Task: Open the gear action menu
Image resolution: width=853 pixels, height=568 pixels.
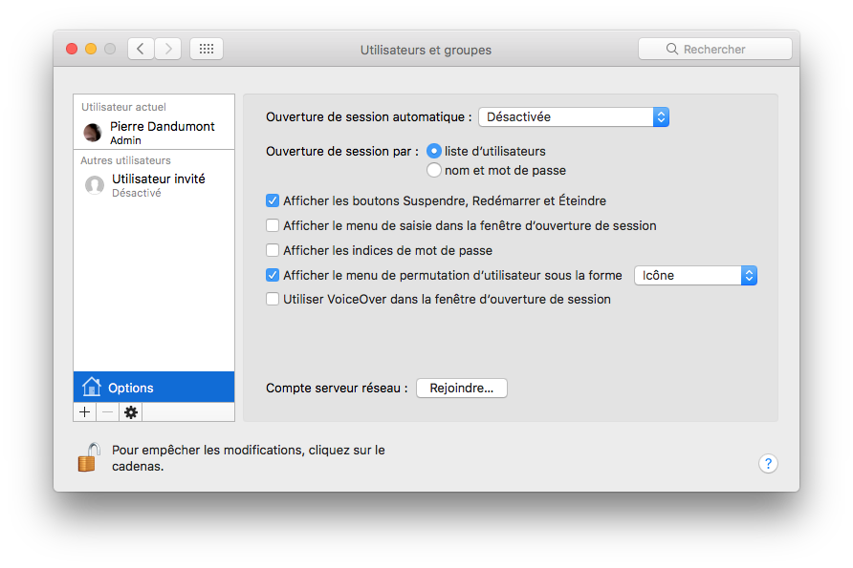Action: (131, 412)
